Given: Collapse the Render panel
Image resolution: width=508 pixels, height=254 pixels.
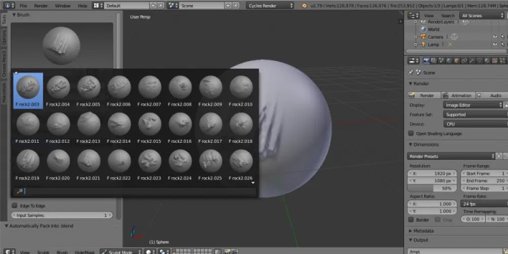Looking at the screenshot, I should (x=411, y=84).
